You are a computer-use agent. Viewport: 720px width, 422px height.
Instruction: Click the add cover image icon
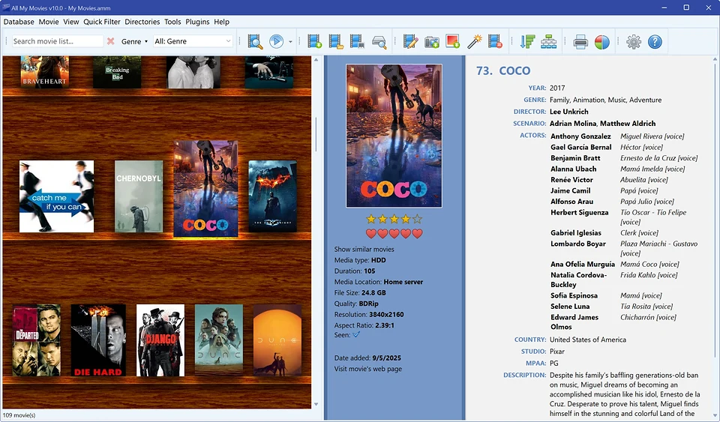click(x=453, y=41)
